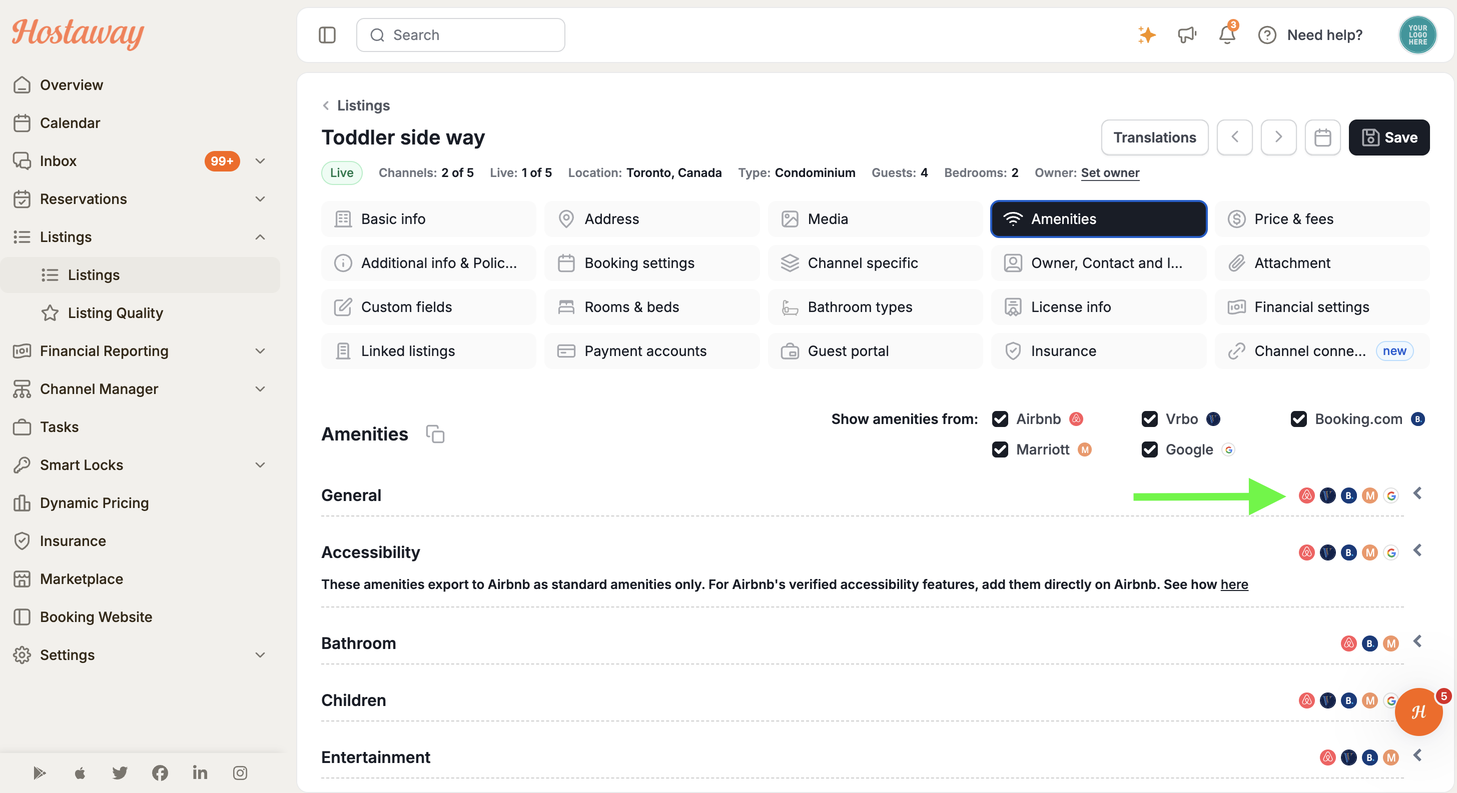Expand the Bathroom amenities section

pos(1417,641)
